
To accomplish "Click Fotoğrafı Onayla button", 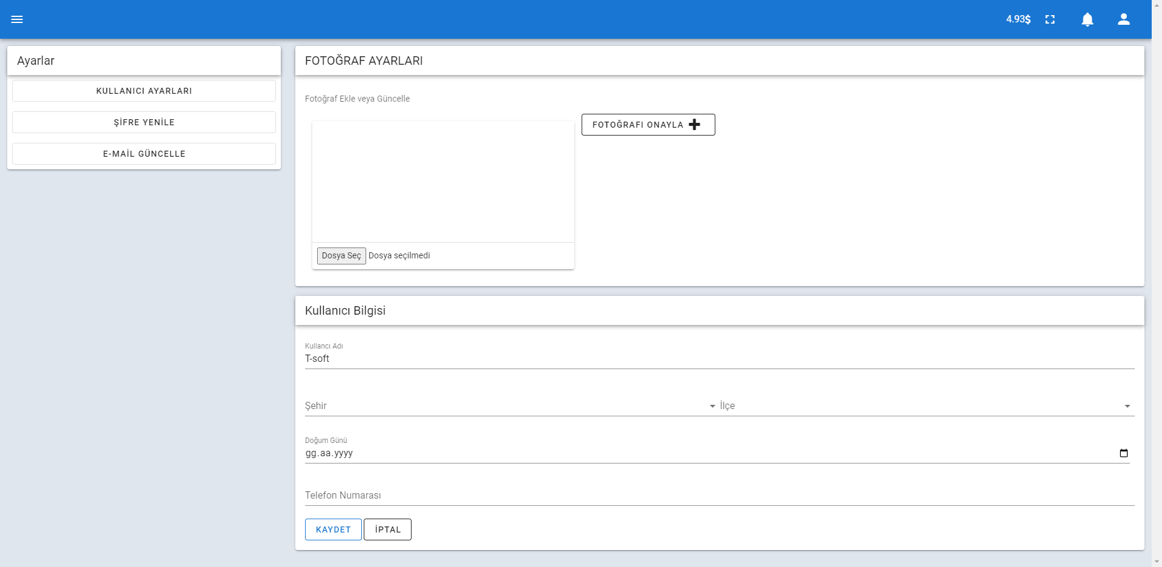I will [x=648, y=125].
